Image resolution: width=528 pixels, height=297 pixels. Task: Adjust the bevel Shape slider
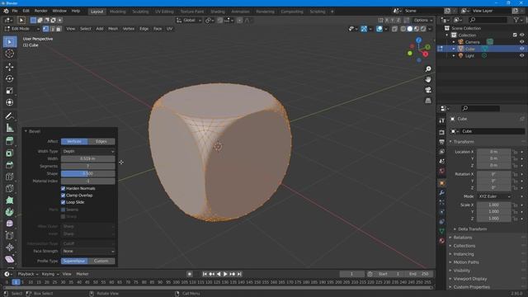tap(88, 173)
